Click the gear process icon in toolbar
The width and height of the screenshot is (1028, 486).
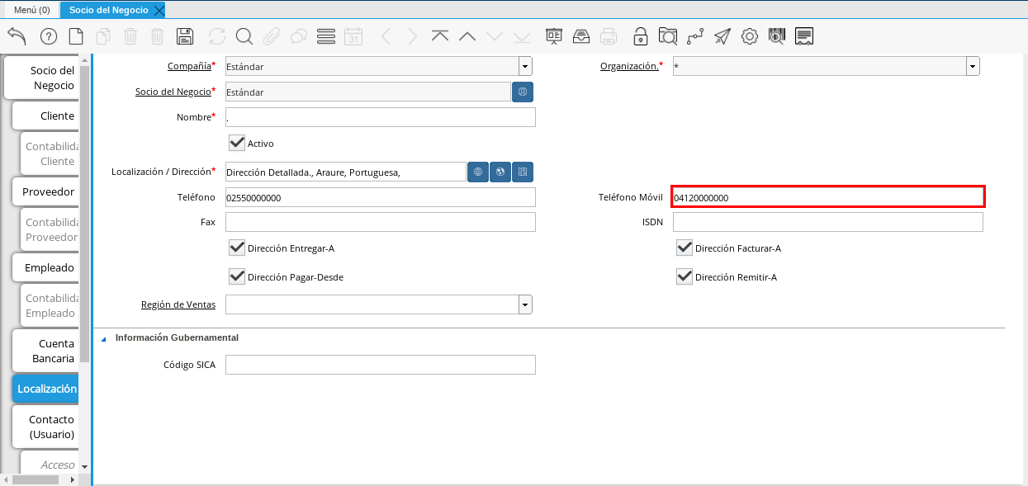[x=750, y=36]
